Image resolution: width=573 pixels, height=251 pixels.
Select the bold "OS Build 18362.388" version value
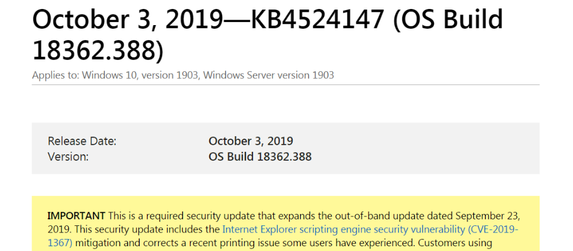[260, 157]
